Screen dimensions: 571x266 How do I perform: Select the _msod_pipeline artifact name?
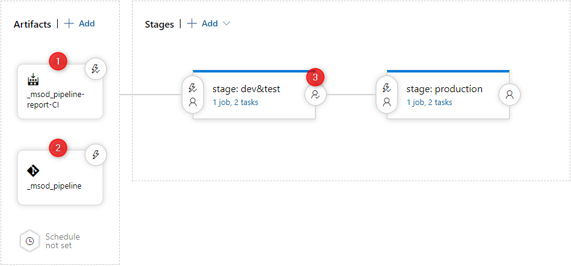[x=54, y=186]
